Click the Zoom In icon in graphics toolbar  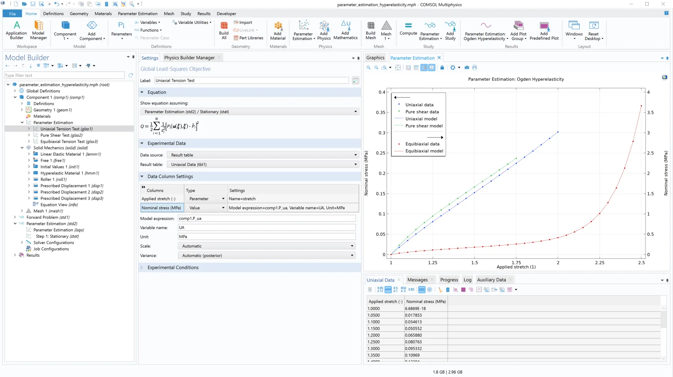click(368, 67)
